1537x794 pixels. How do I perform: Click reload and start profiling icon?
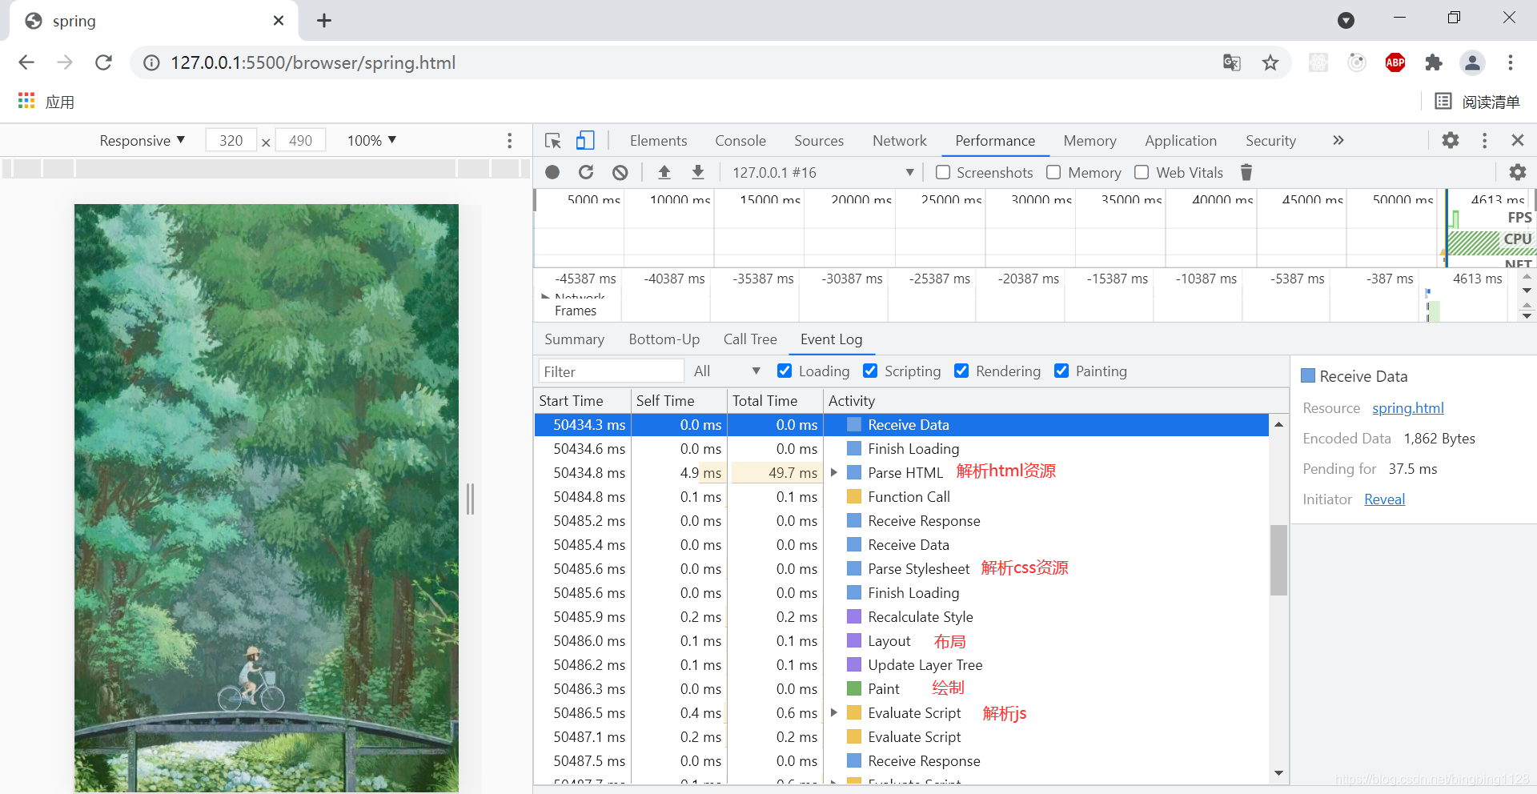(x=586, y=172)
